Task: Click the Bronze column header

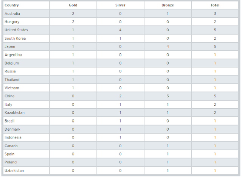Action: point(168,5)
